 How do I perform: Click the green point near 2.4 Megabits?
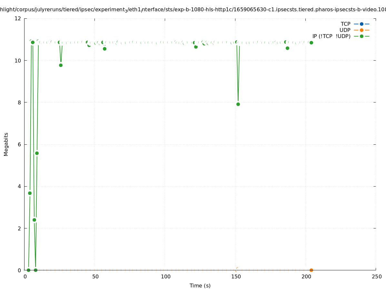click(x=34, y=220)
